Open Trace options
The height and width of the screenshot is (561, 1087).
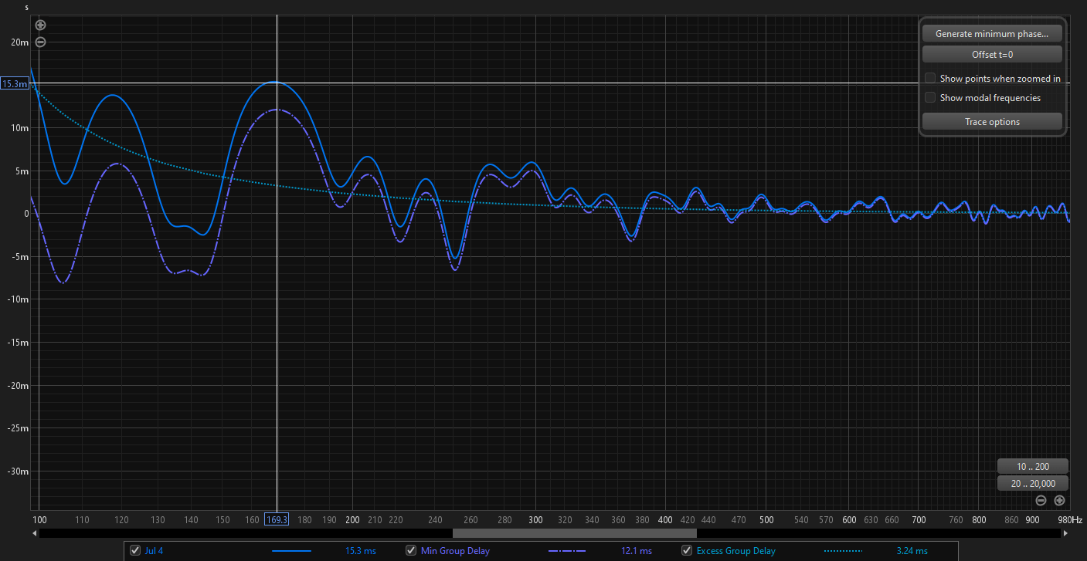tap(992, 122)
